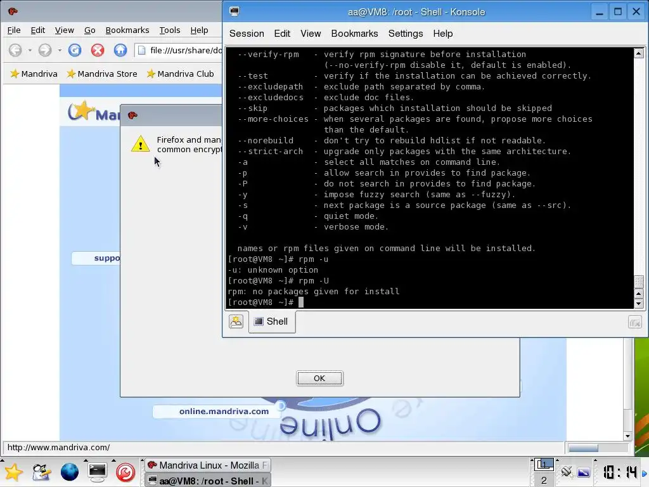Click OK in the Firefox warning dialog
The image size is (649, 487).
(x=319, y=378)
